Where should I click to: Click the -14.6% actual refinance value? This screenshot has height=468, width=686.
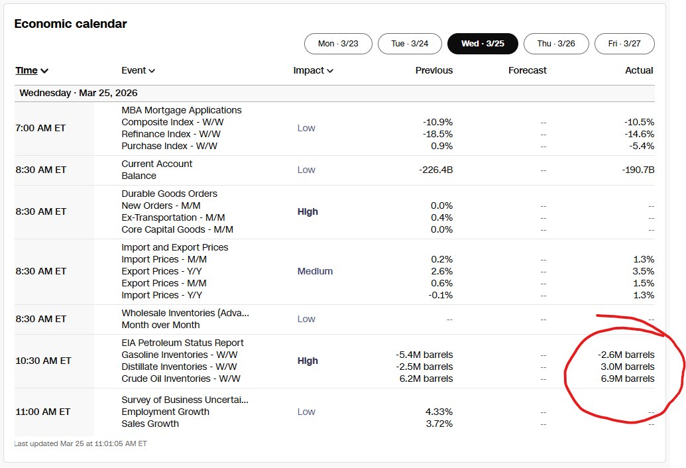pyautogui.click(x=639, y=134)
